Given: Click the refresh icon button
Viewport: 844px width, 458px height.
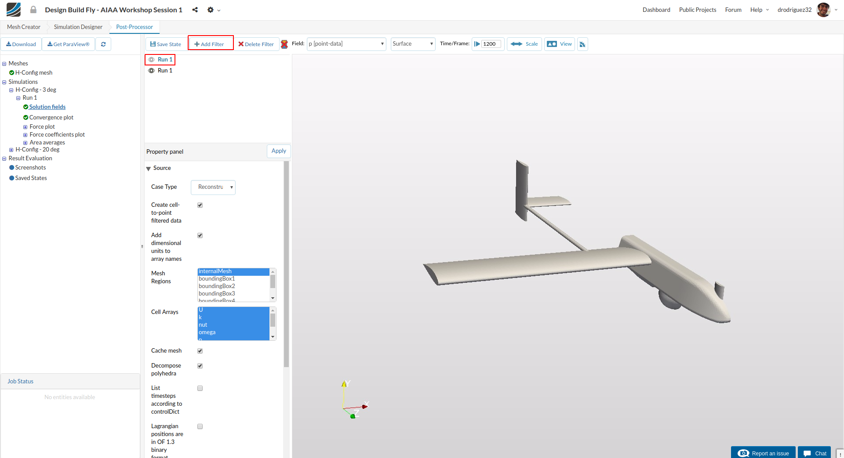Looking at the screenshot, I should (103, 44).
